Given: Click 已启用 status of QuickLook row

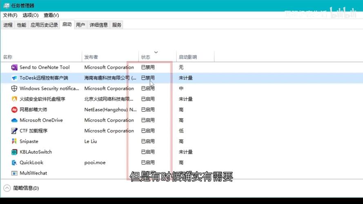Looking at the screenshot, I should [148, 163].
